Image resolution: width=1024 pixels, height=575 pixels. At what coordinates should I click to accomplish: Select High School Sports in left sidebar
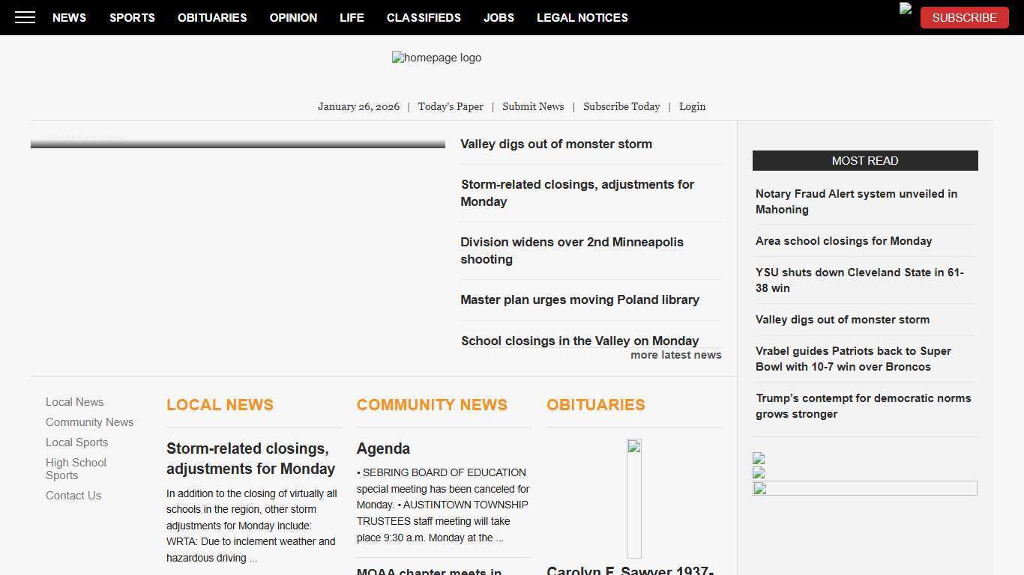(x=76, y=469)
